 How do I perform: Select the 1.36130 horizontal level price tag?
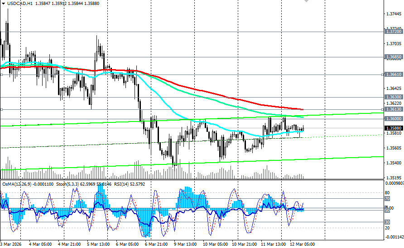[x=394, y=109]
